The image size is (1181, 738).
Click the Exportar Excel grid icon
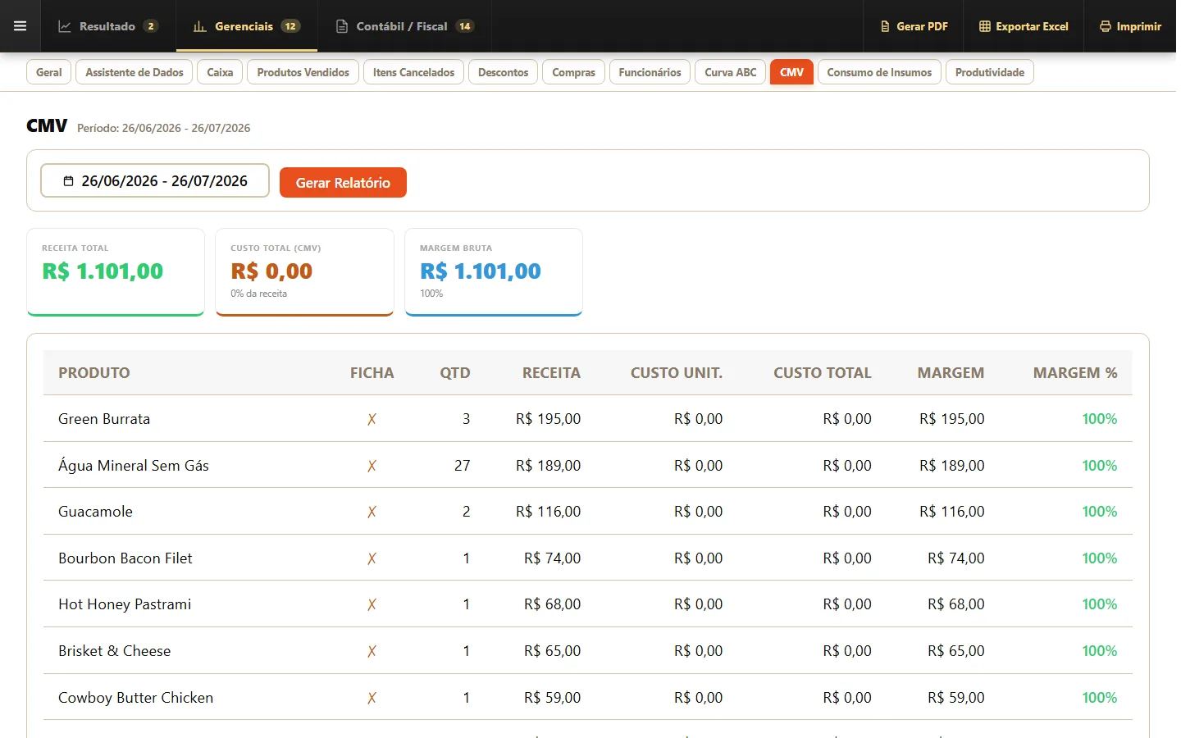point(985,26)
